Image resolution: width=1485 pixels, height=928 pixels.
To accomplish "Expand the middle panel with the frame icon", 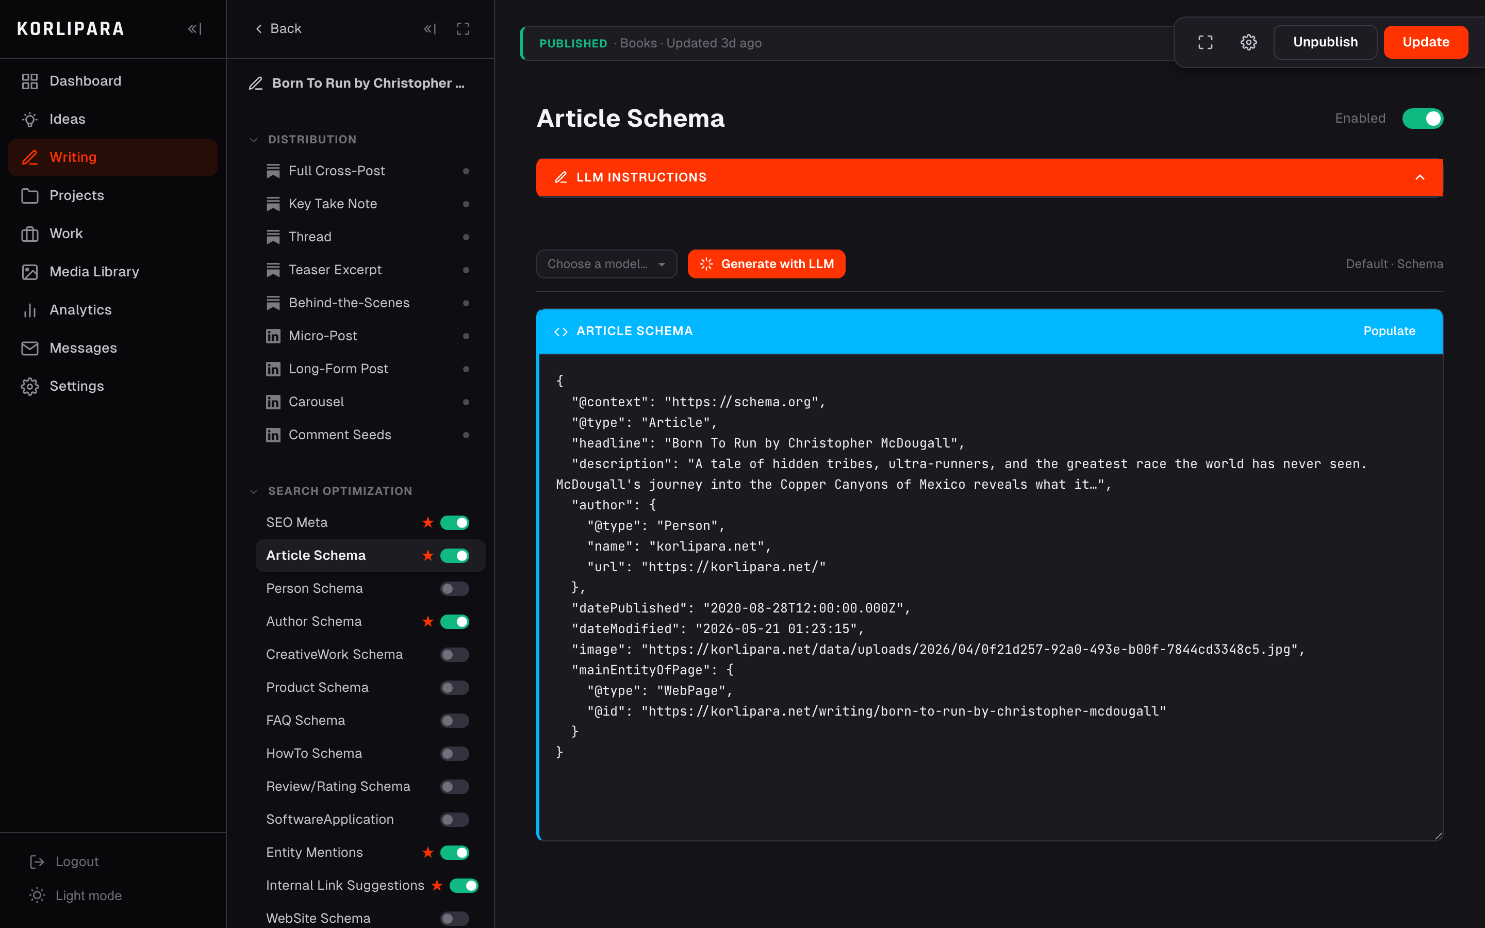I will [463, 29].
